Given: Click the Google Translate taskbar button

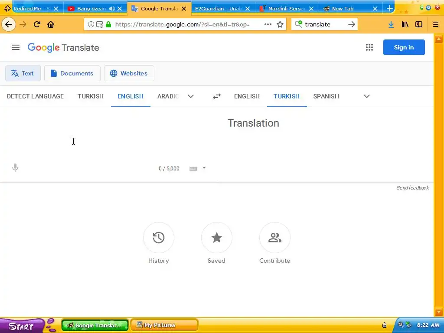Looking at the screenshot, I should tap(95, 325).
